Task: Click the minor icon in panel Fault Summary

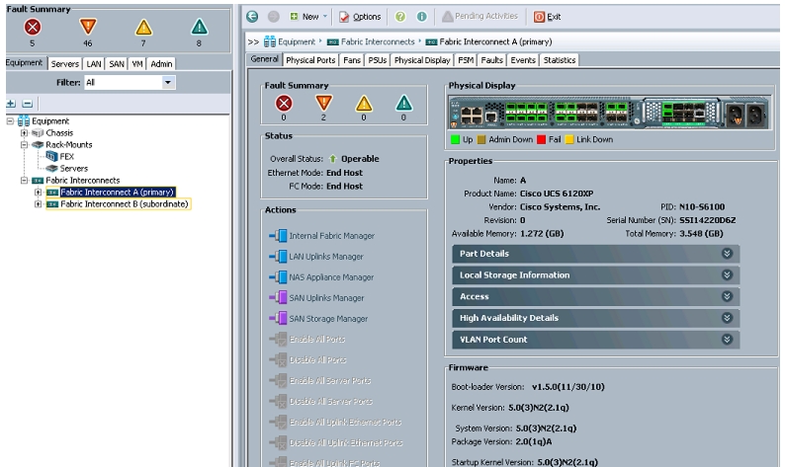Action: (364, 104)
